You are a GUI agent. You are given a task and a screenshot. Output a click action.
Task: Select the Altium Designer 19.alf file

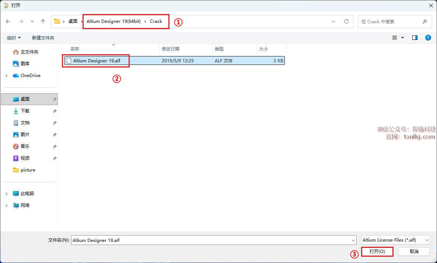pyautogui.click(x=174, y=60)
